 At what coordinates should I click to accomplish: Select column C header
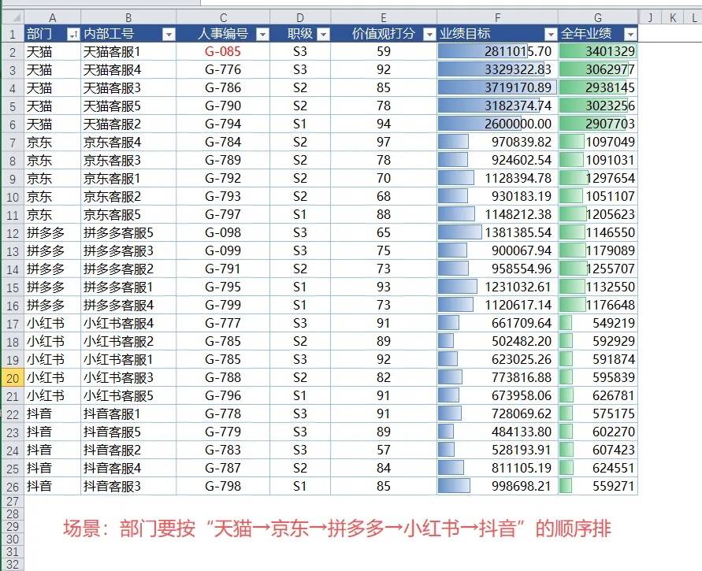tap(224, 17)
